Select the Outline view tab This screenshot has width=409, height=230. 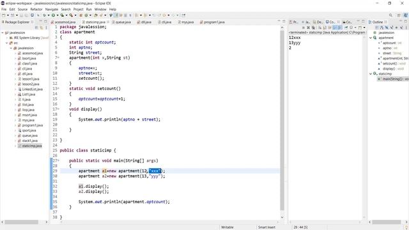pyautogui.click(x=377, y=22)
